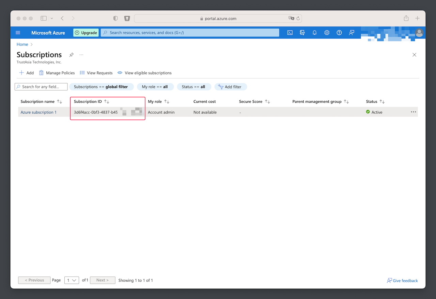The height and width of the screenshot is (299, 436).
Task: Click Current cost column header
Action: pos(205,101)
